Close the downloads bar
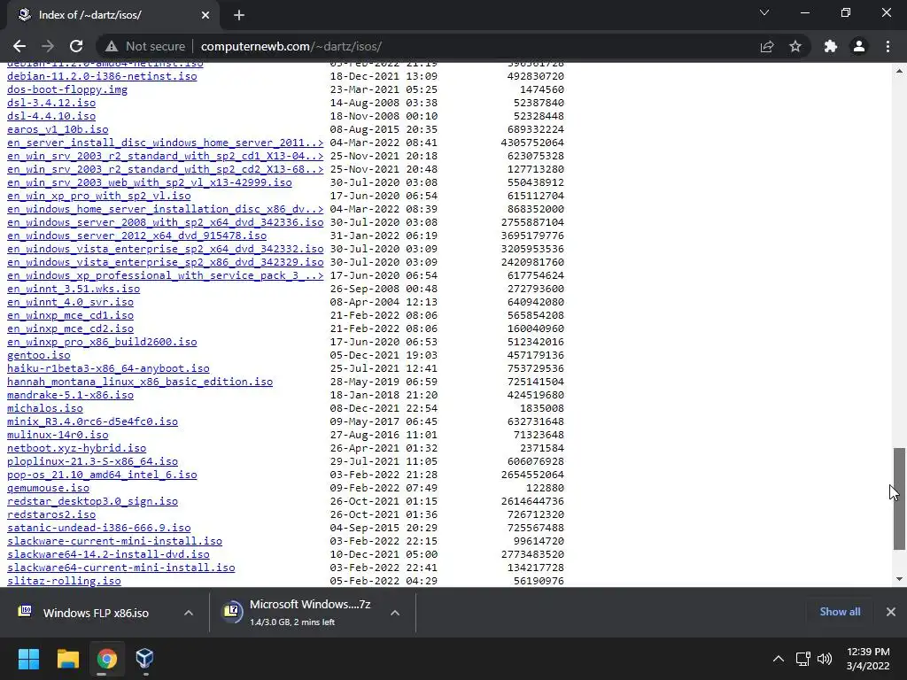The image size is (907, 680). (891, 612)
